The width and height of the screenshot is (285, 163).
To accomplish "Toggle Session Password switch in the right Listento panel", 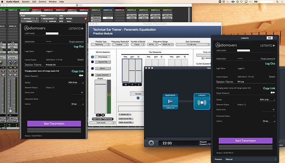I will coord(273,93).
